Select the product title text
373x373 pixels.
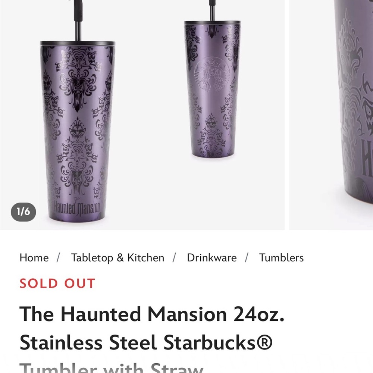click(x=149, y=328)
